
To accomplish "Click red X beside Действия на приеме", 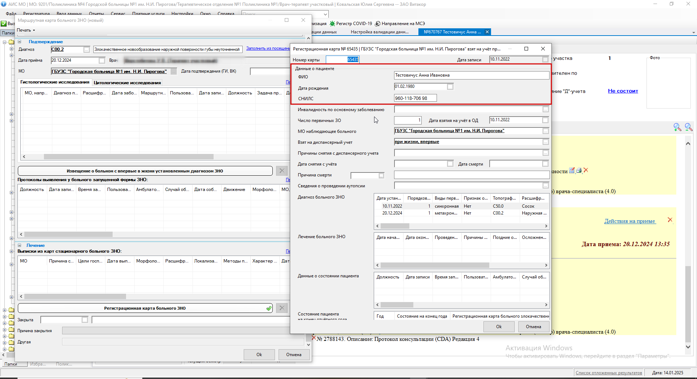I will (670, 220).
